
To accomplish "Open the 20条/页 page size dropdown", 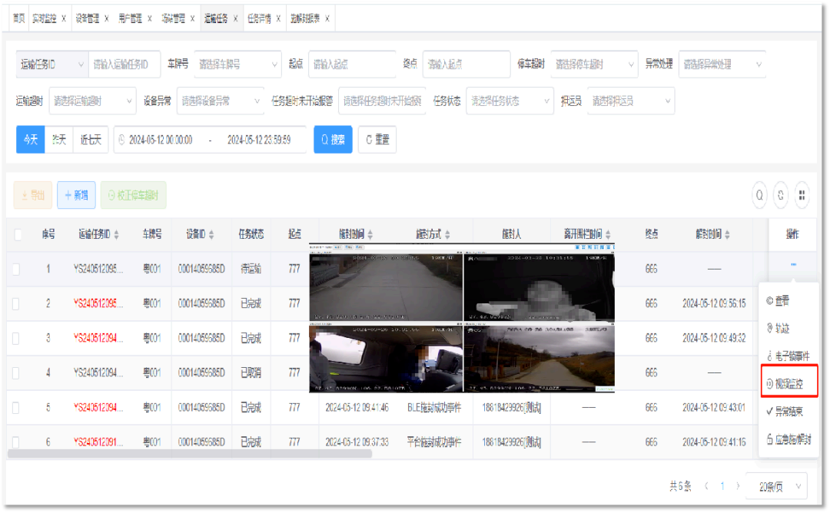I will point(776,486).
